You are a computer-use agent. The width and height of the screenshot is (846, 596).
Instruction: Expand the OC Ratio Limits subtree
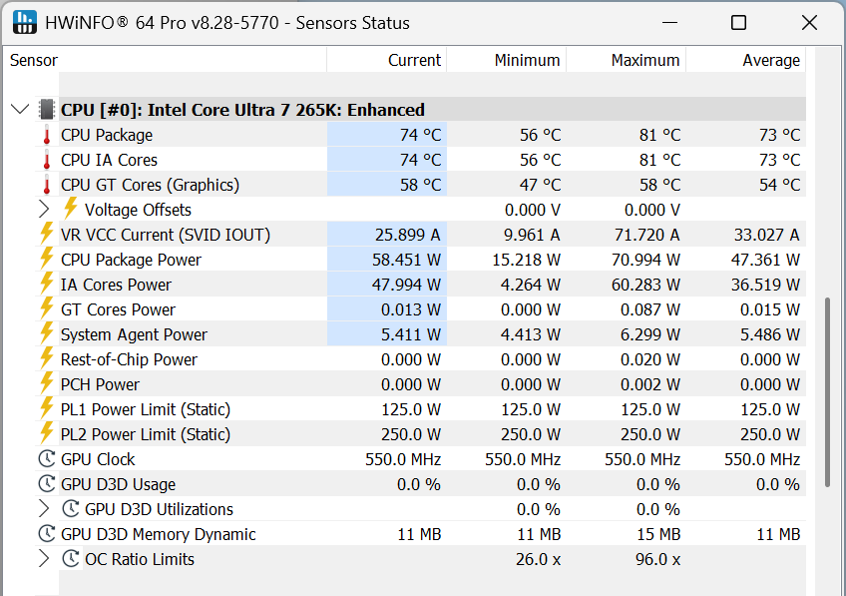tap(44, 559)
